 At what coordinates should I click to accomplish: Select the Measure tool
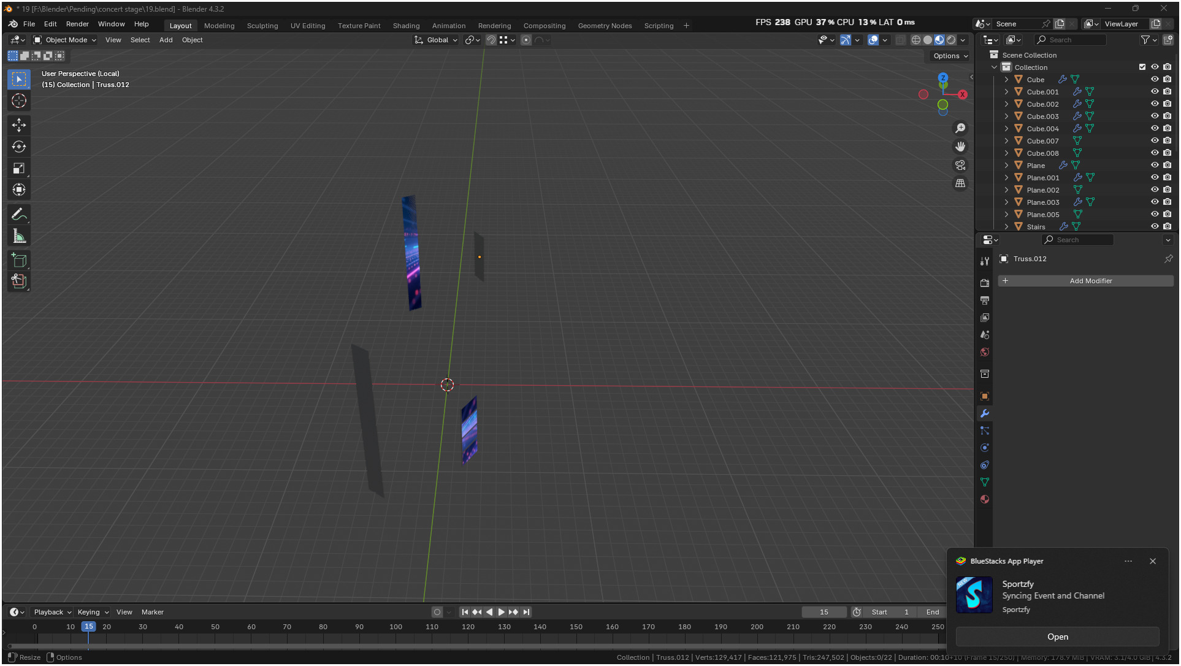(x=19, y=237)
